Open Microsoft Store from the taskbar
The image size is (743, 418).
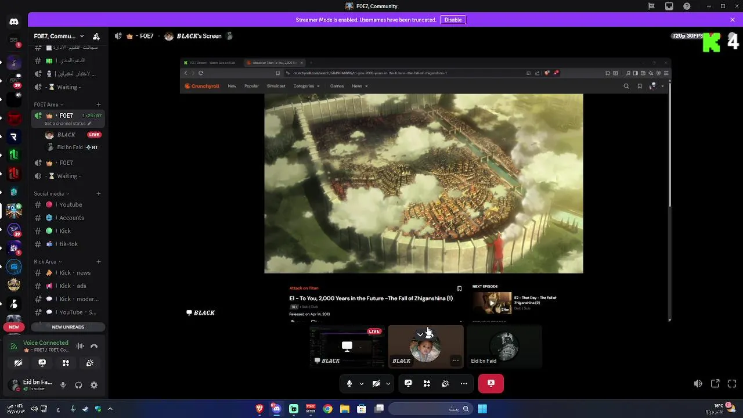click(362, 409)
